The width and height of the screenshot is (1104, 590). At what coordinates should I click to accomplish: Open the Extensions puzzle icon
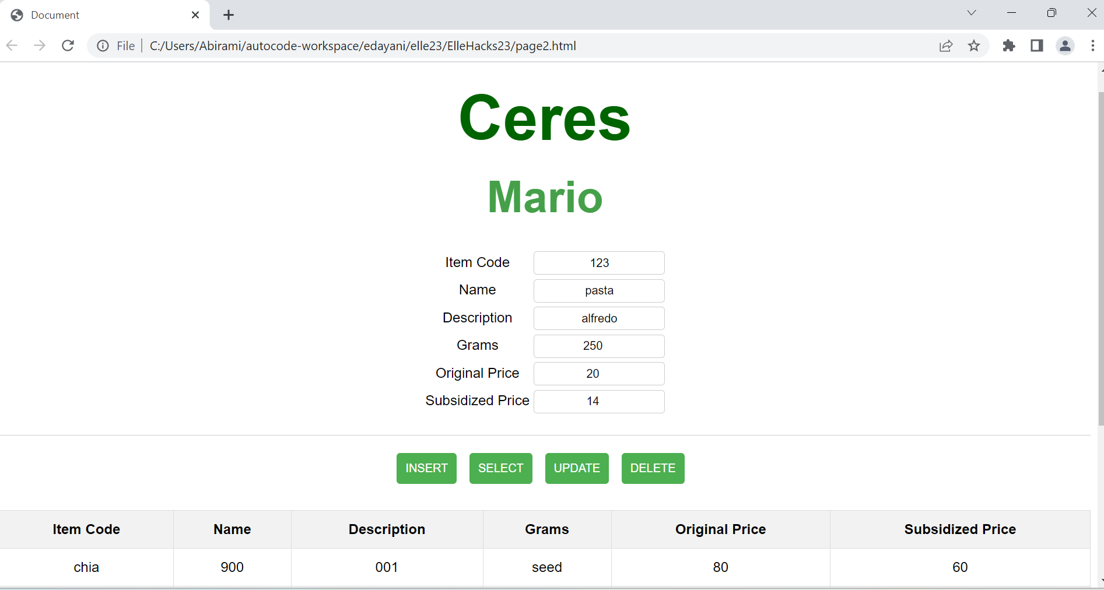1009,45
